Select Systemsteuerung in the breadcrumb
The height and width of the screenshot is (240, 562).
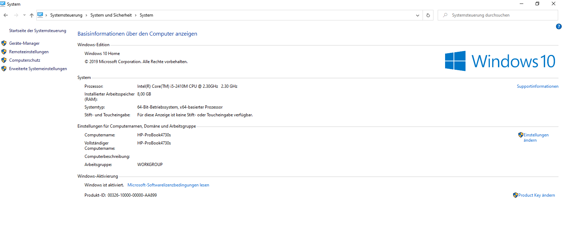[x=66, y=15]
